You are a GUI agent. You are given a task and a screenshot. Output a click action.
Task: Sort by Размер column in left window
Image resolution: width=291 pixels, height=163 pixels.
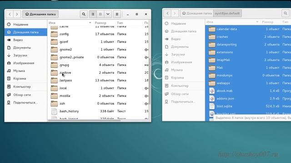(x=104, y=23)
